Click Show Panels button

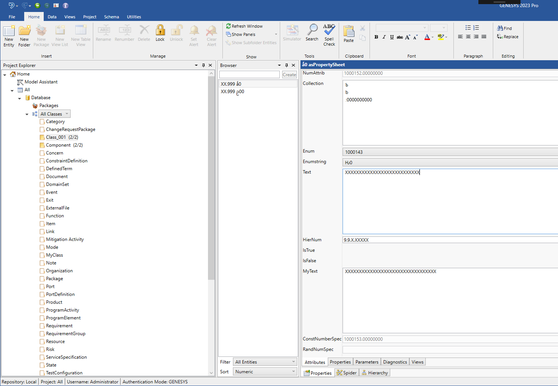click(x=243, y=34)
